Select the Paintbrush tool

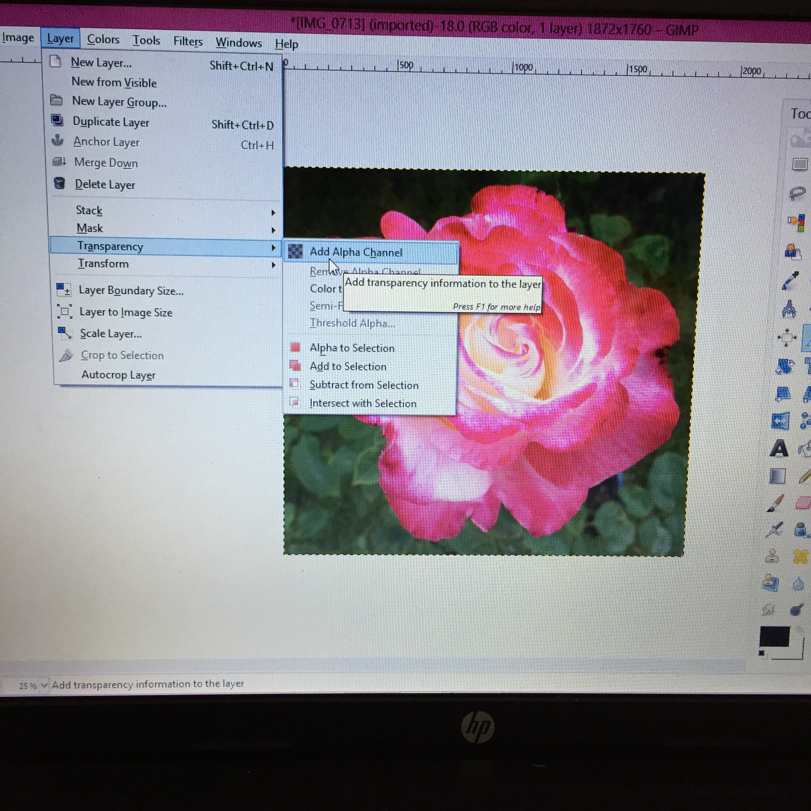775,503
